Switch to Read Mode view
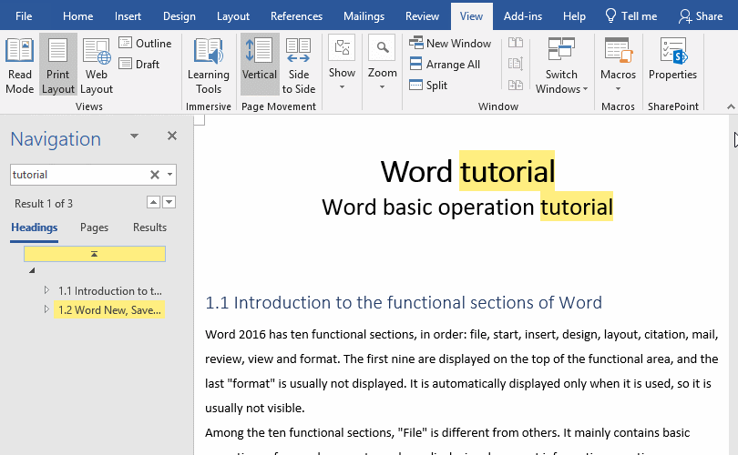Image resolution: width=738 pixels, height=455 pixels. pos(19,66)
